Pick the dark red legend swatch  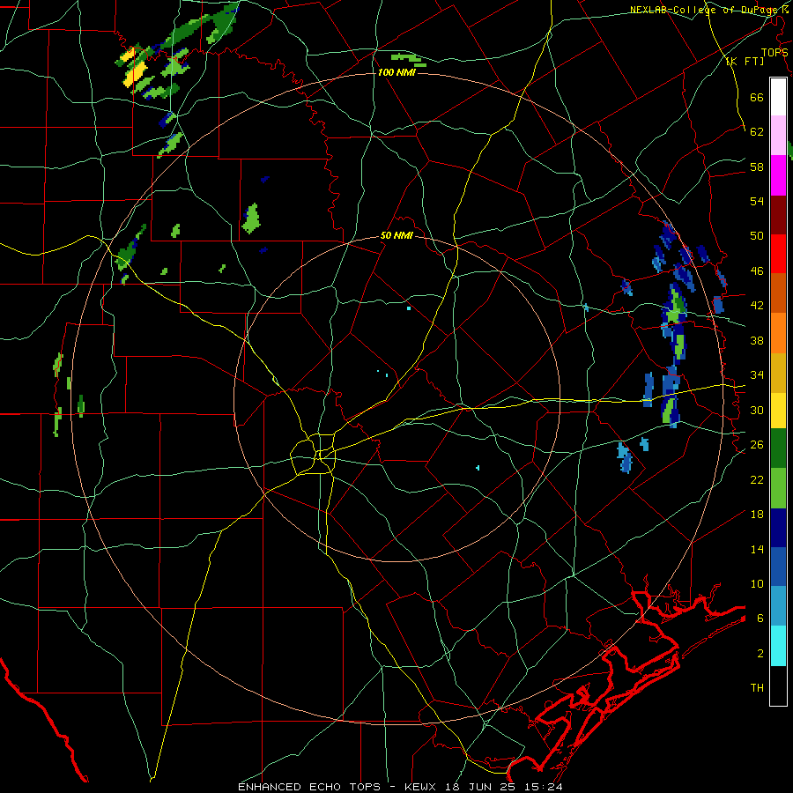pos(778,215)
